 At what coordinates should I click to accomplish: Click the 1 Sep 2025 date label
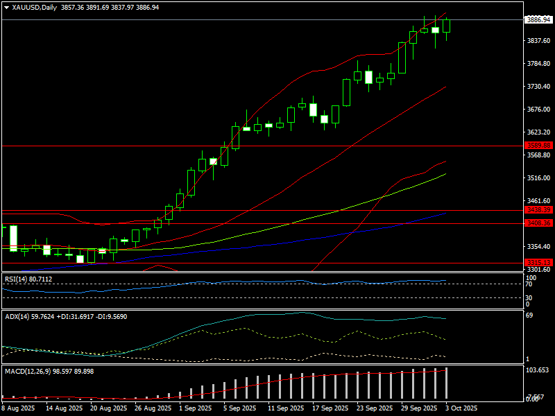(x=194, y=408)
